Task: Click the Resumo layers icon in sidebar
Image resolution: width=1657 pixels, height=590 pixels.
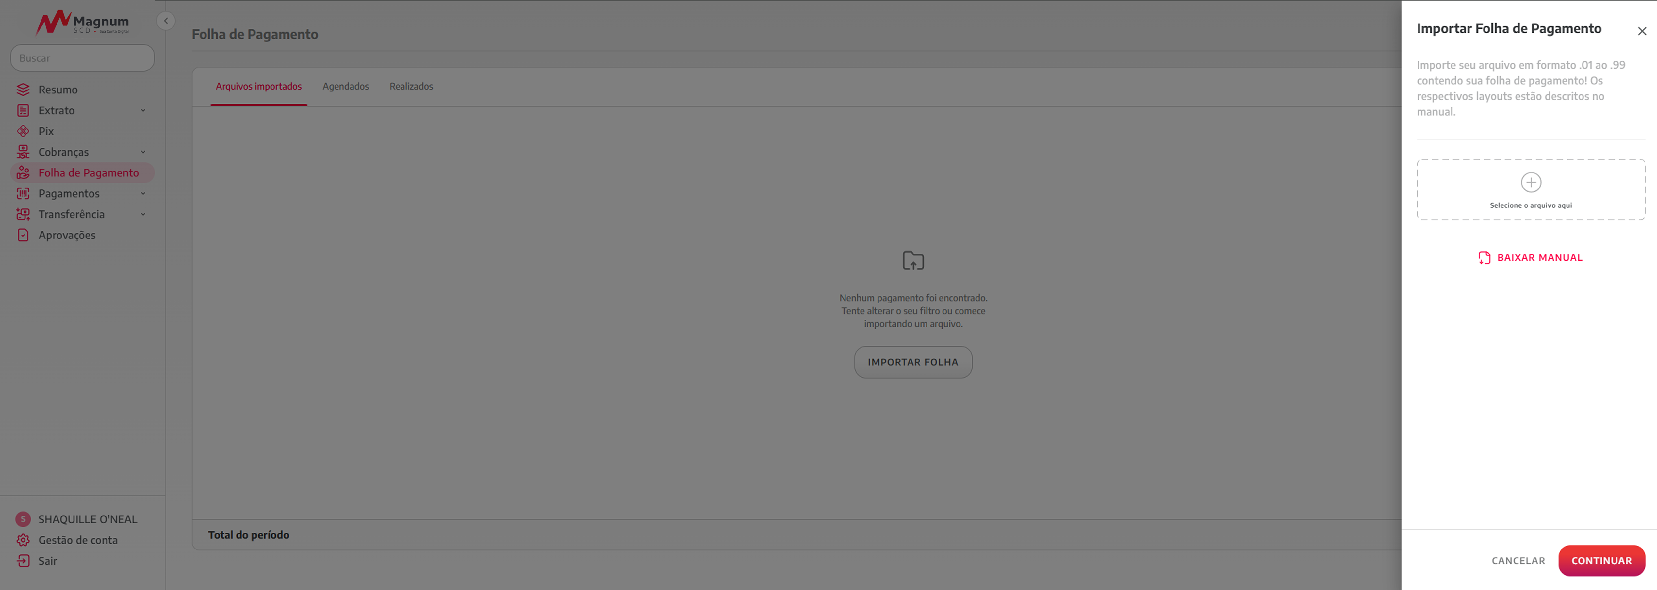Action: pos(23,90)
